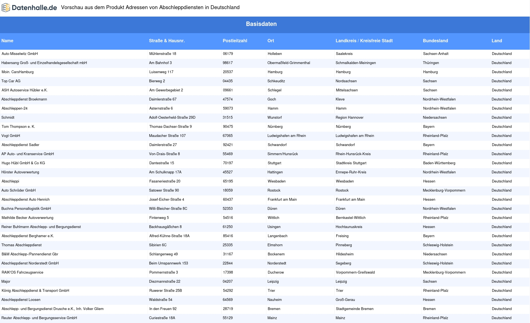Click the Datenhalle.de logo icon
Viewport: 530px width, 323px height.
(x=6, y=8)
